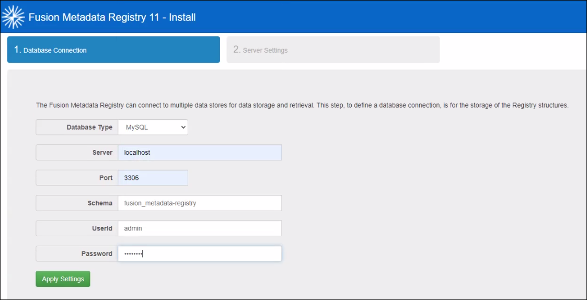
Task: Click the Fusion Metadata Registry 11 title text
Action: click(112, 17)
